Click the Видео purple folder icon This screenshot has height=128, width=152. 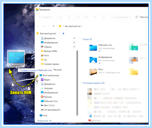click(42, 80)
